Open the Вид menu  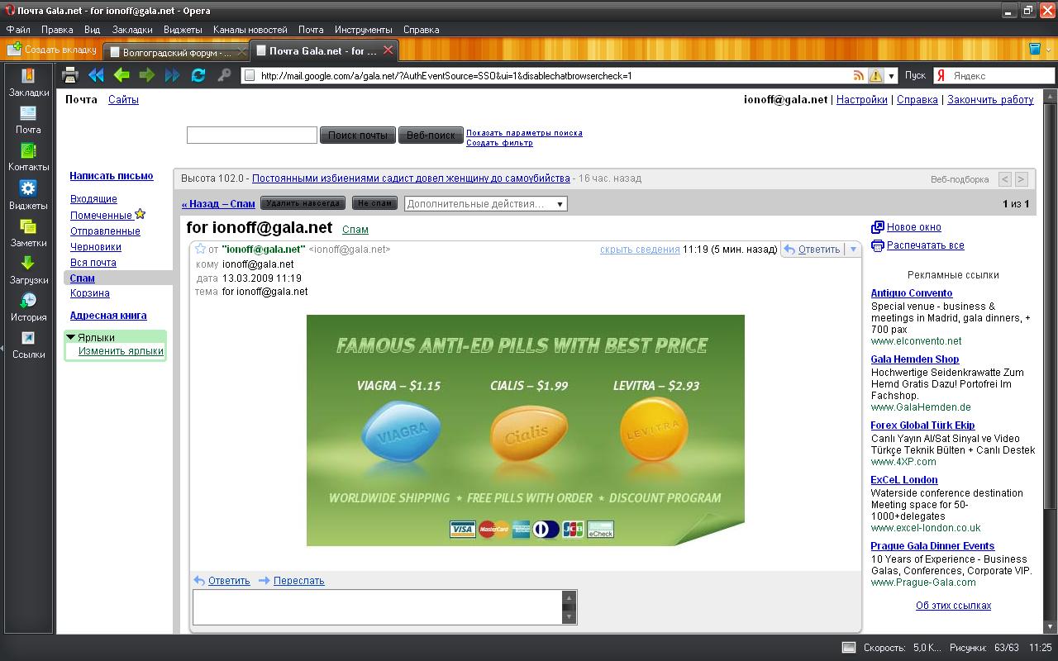93,30
